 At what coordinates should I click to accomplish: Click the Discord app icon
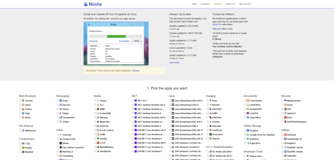coord(61,105)
